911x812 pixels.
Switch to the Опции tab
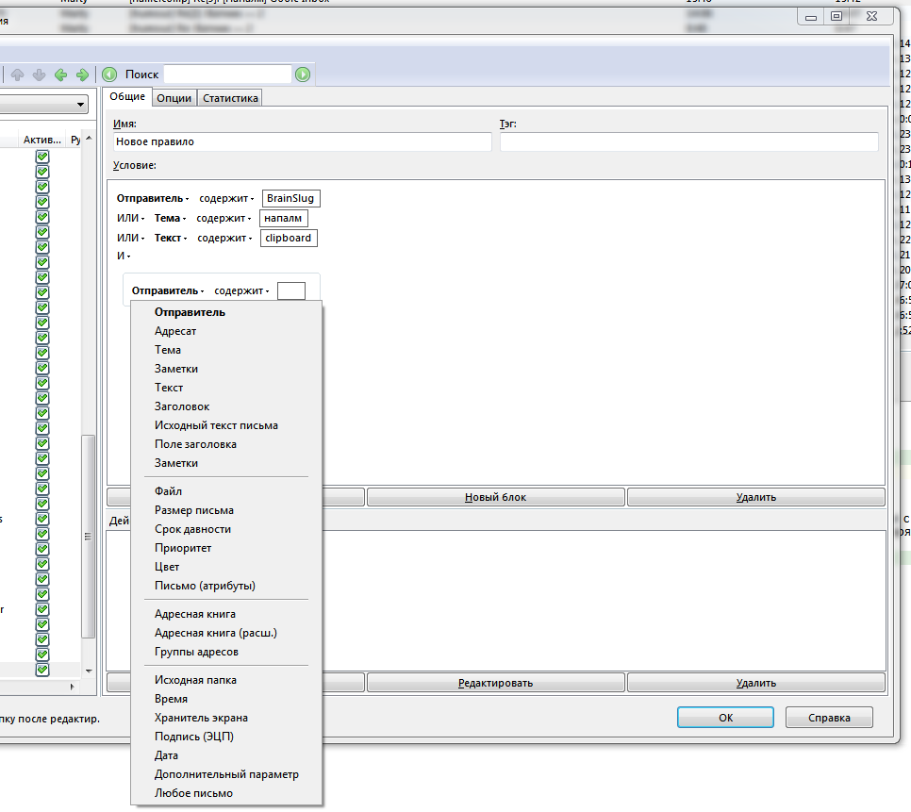coord(174,98)
